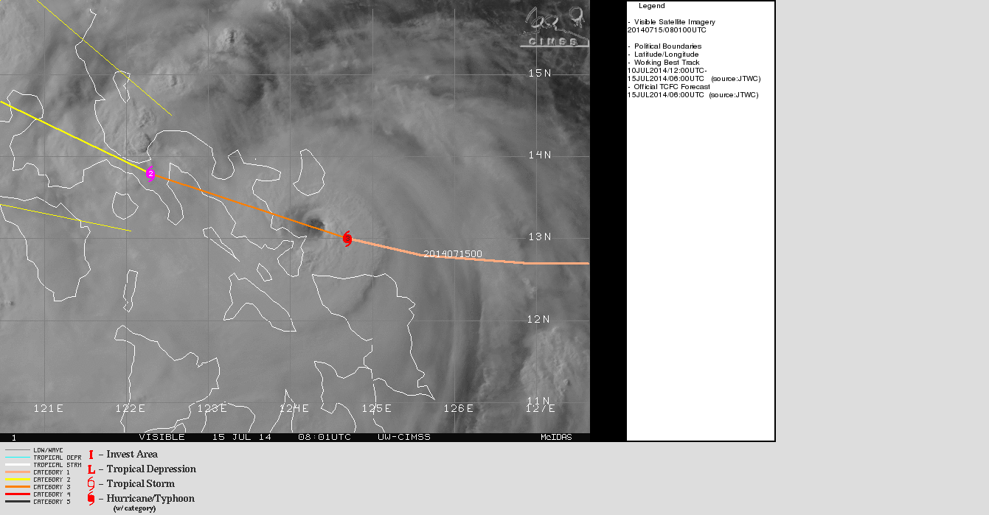Image resolution: width=989 pixels, height=515 pixels.
Task: Pick the yellow Category 2 line swatch
Action: click(18, 480)
